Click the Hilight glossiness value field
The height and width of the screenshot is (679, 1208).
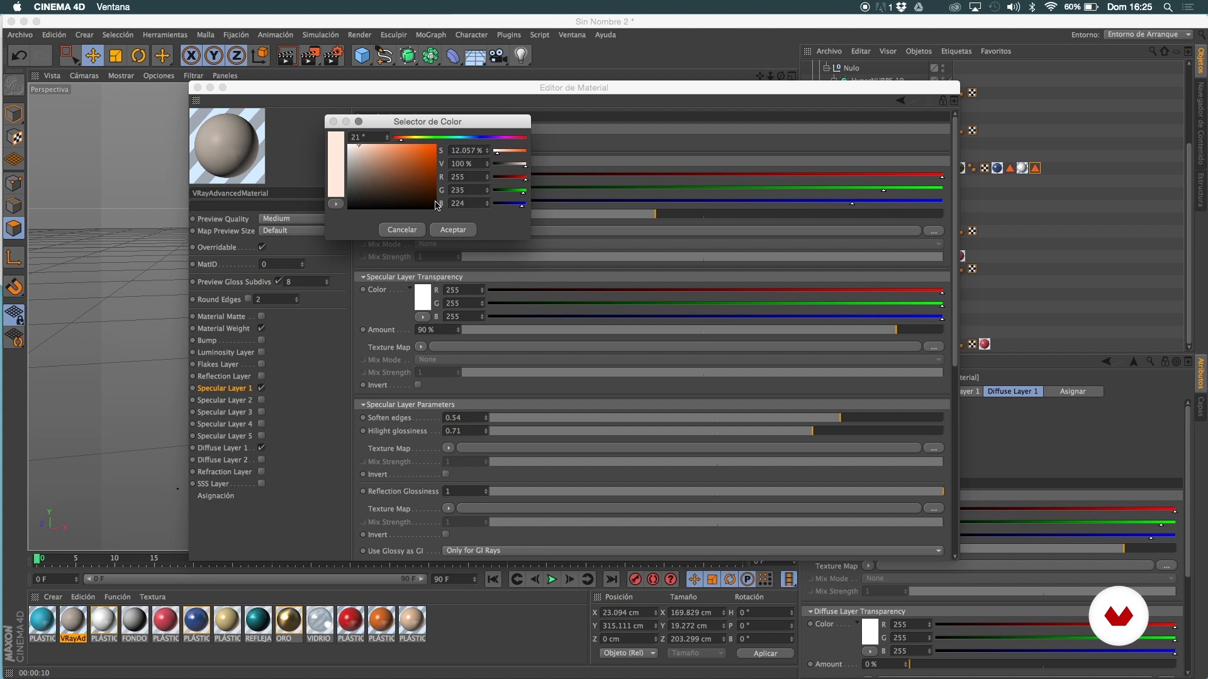pyautogui.click(x=464, y=431)
